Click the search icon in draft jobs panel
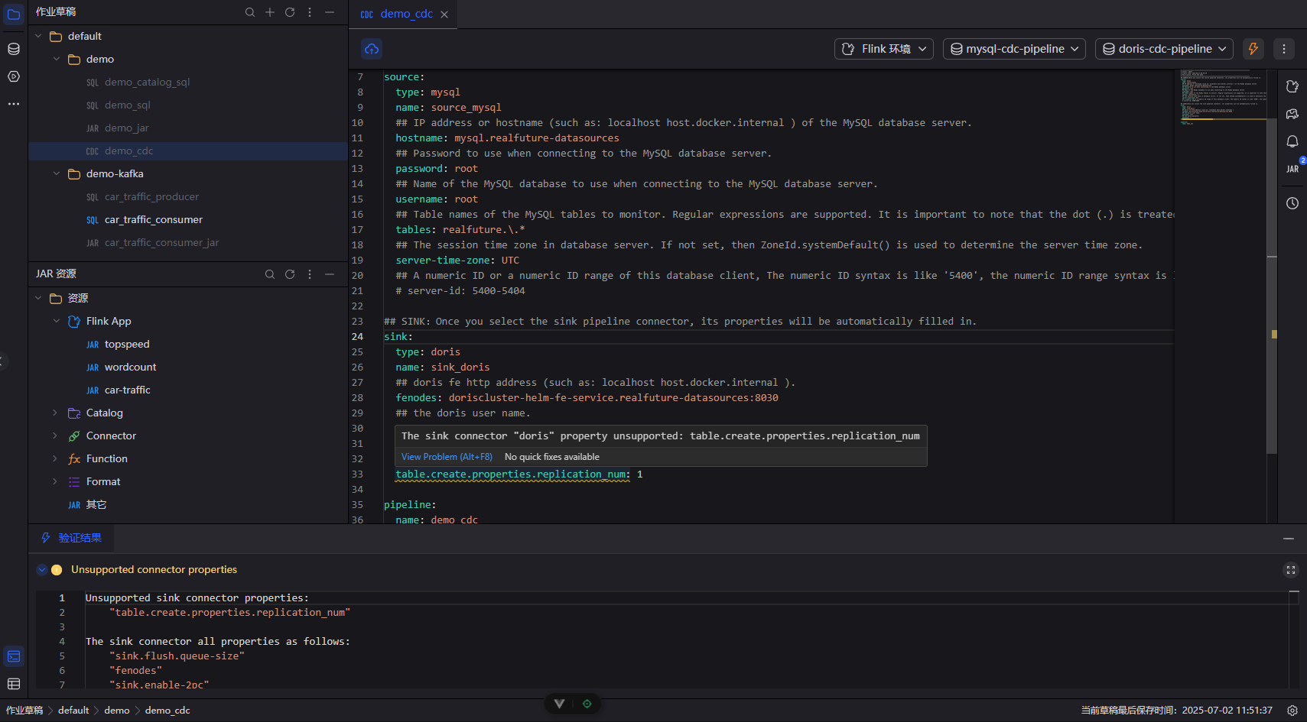Viewport: 1307px width, 722px height. pos(250,12)
